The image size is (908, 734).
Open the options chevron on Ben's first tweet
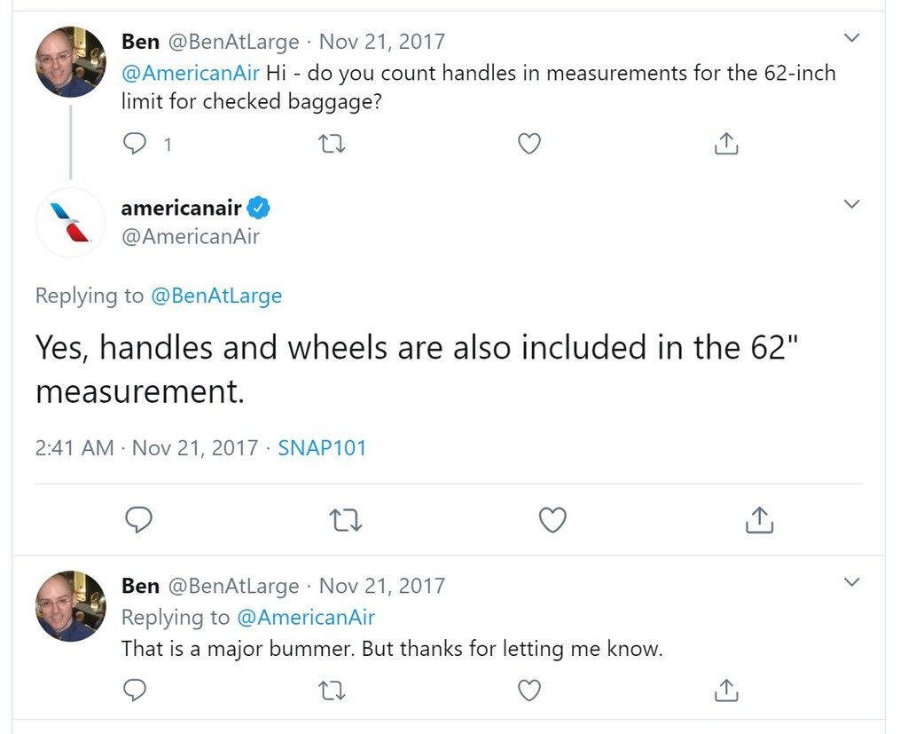(x=851, y=38)
